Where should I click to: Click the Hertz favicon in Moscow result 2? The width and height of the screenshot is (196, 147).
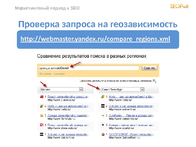coord(41,106)
